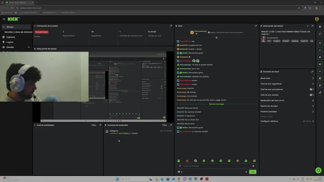Pop out the Información de la sesión panel
Screen dimensions: 324x182
pyautogui.click(x=171, y=26)
